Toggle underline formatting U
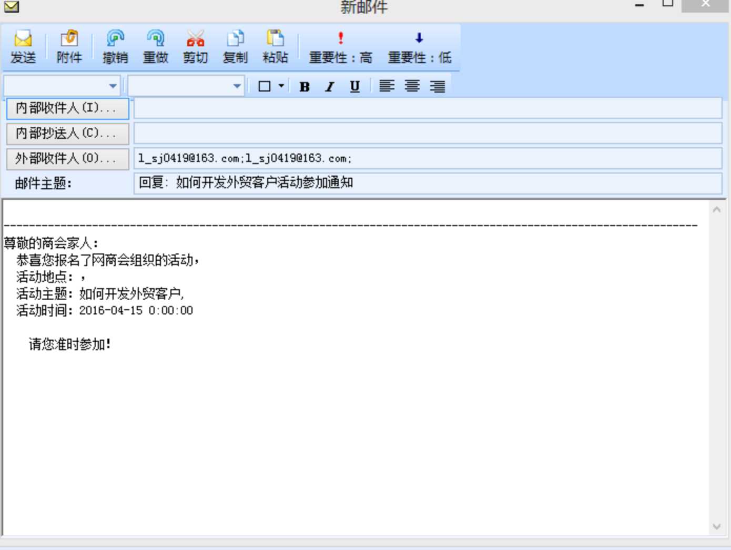The width and height of the screenshot is (731, 550). [355, 86]
